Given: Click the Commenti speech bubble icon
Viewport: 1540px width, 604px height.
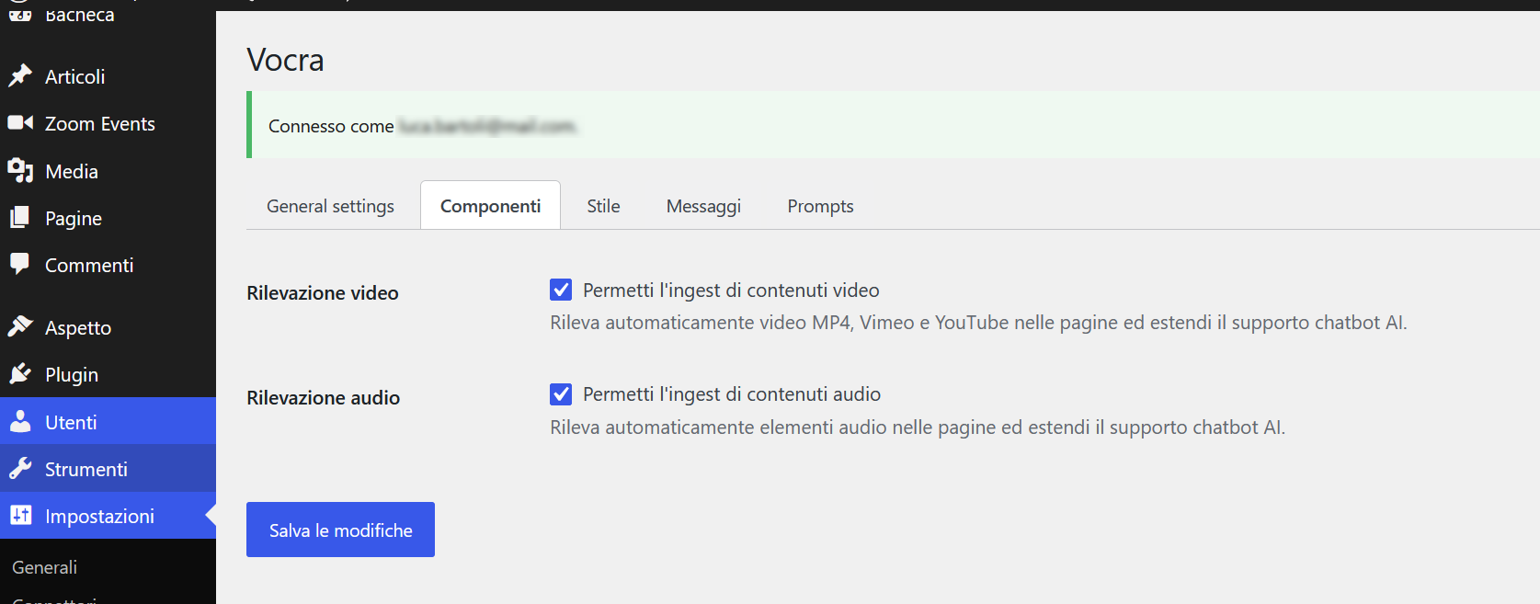Looking at the screenshot, I should [x=20, y=265].
